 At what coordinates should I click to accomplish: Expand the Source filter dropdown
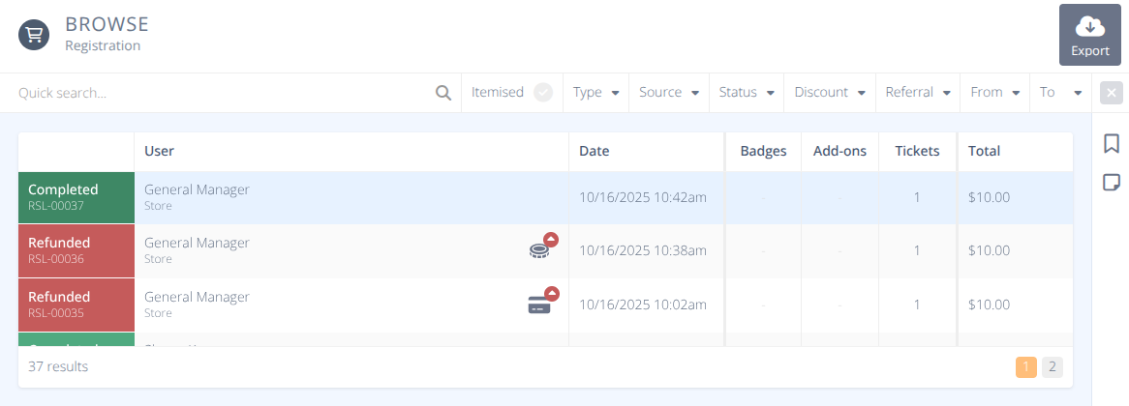[x=668, y=93]
